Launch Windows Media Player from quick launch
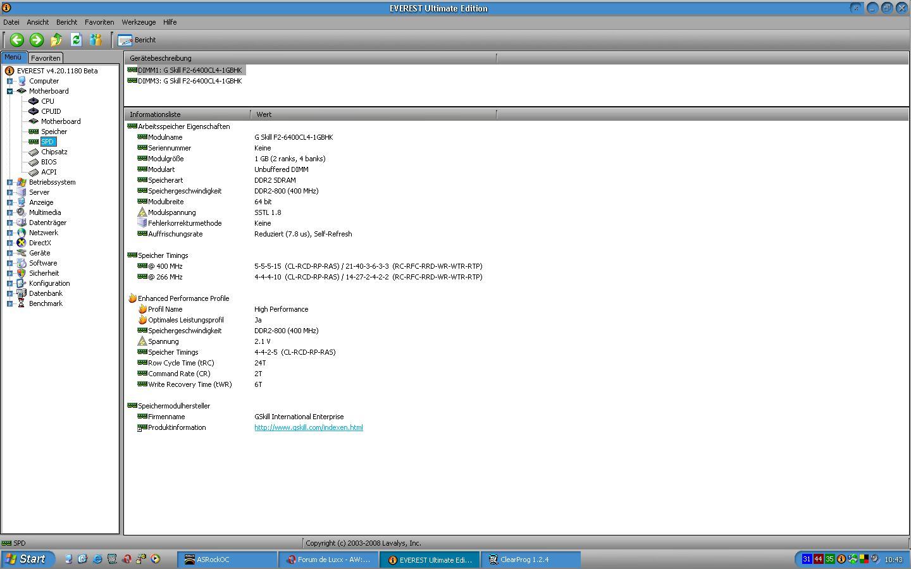 [x=155, y=559]
